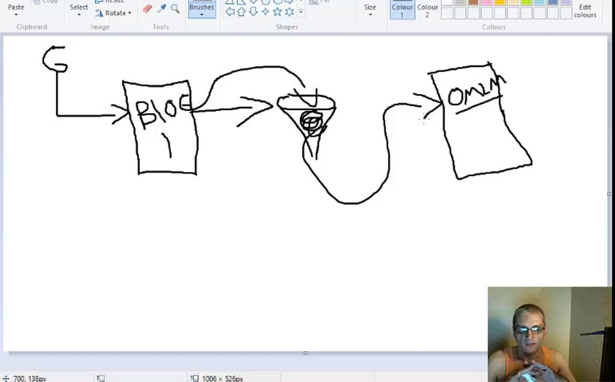
Task: Click the canvas right-edge resize handle
Action: (x=609, y=194)
